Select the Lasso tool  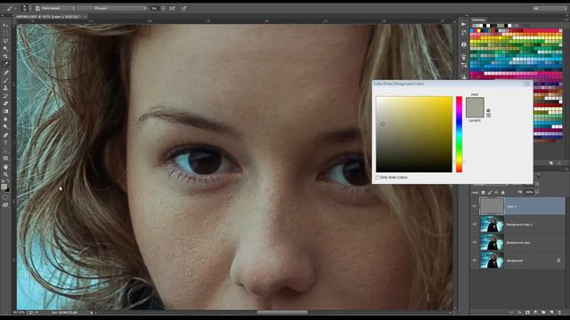pos(5,41)
